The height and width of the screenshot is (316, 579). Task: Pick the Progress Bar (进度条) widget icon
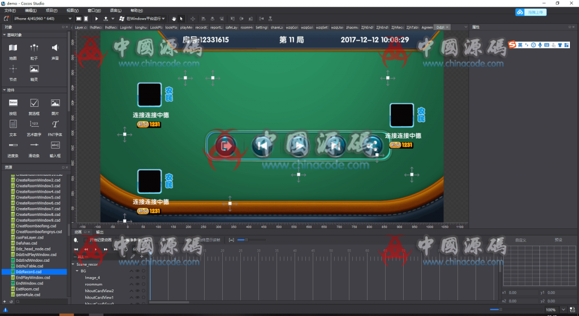[x=13, y=145]
